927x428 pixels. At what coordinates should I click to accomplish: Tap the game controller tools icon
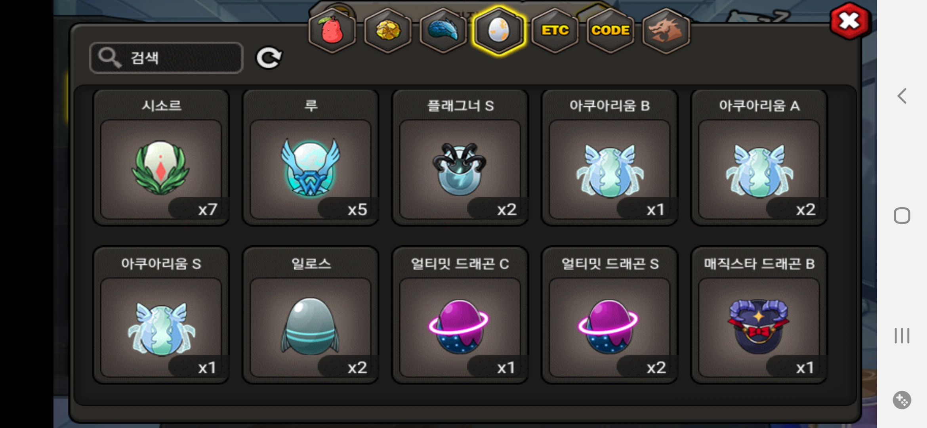(x=902, y=400)
